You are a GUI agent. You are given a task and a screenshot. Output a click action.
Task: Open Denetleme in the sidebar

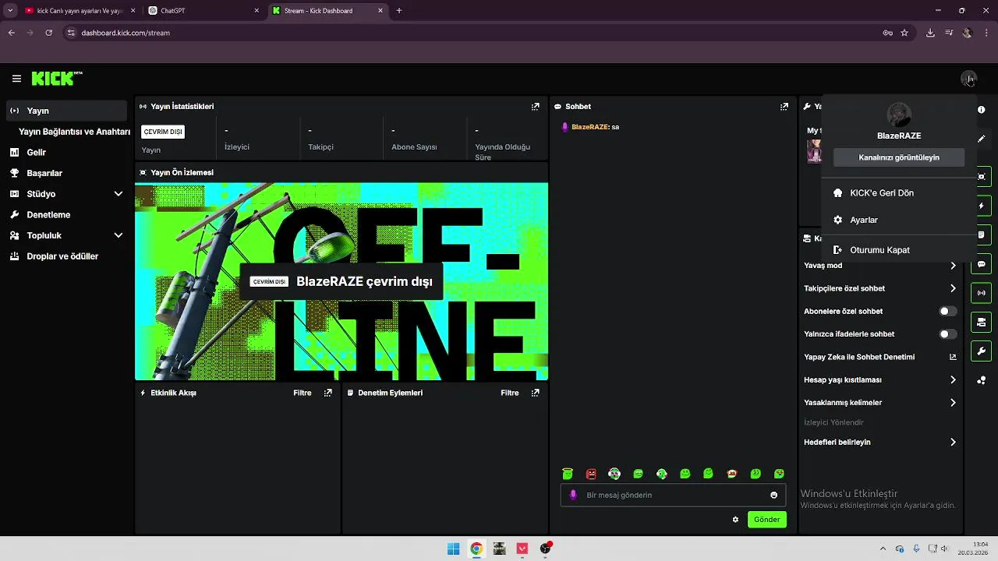[x=66, y=214]
